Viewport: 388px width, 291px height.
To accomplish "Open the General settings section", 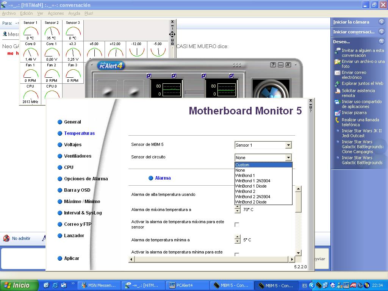I will 69,122.
